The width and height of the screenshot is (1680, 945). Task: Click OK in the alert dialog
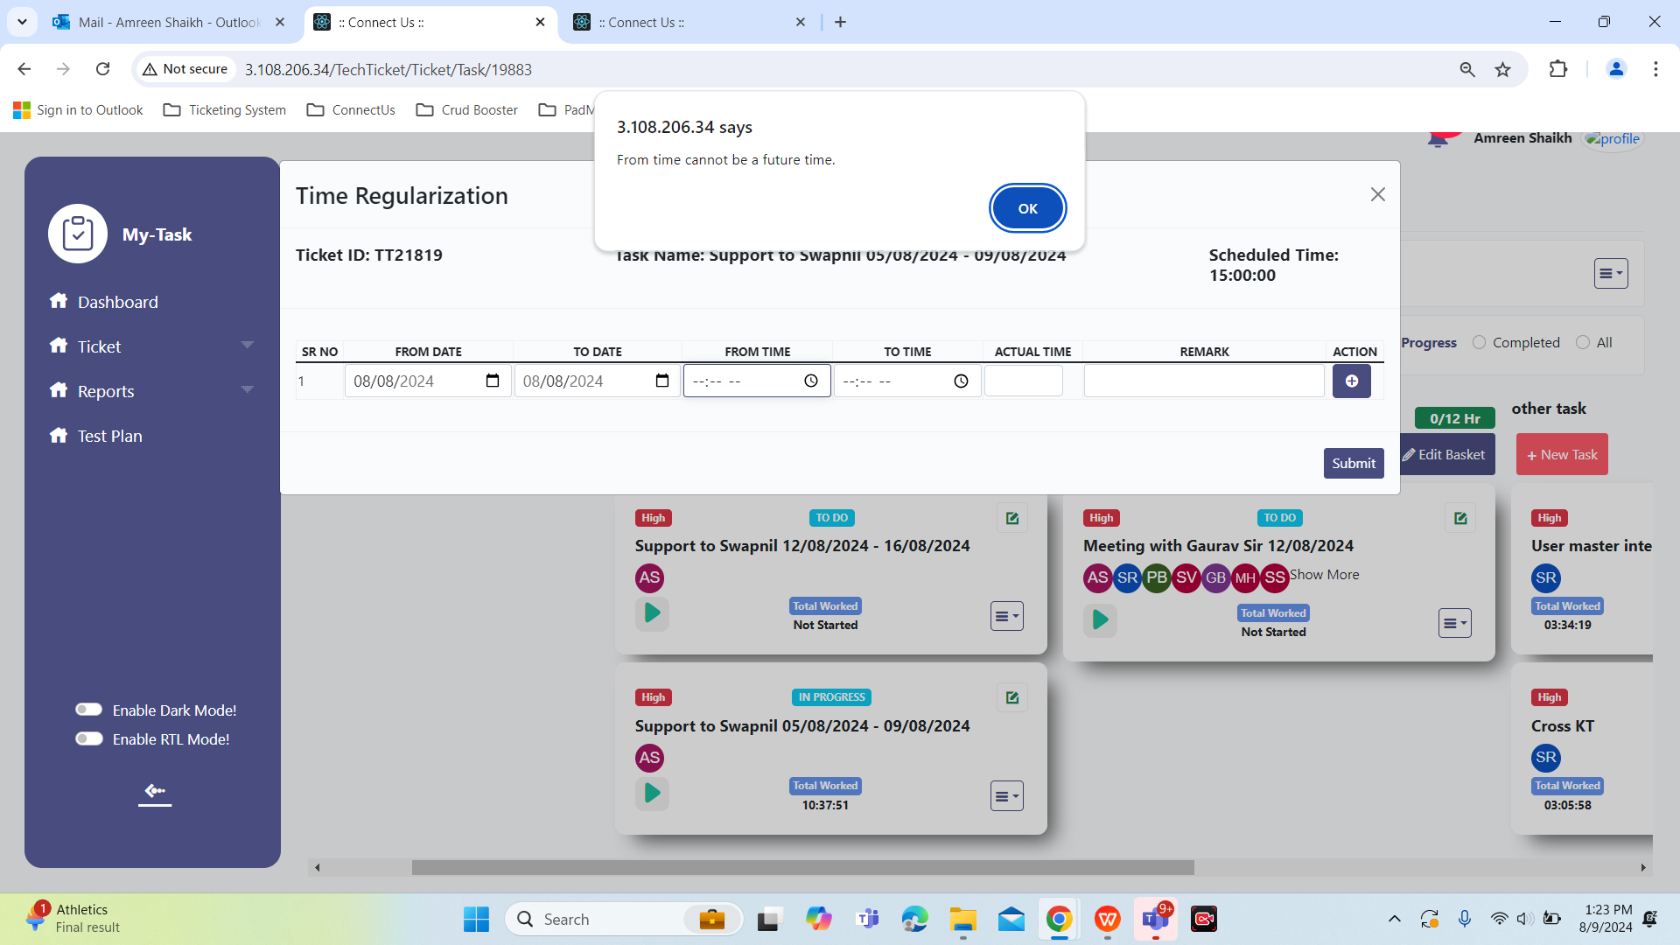pyautogui.click(x=1027, y=208)
